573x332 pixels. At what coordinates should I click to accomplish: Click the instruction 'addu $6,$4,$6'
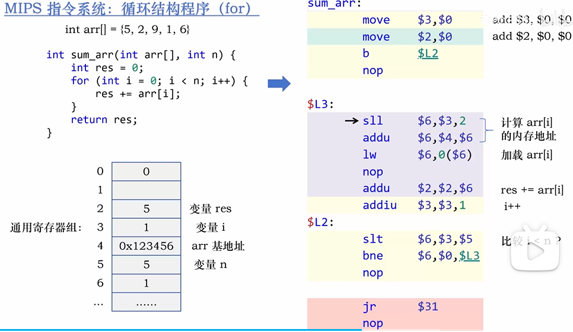[x=418, y=138]
